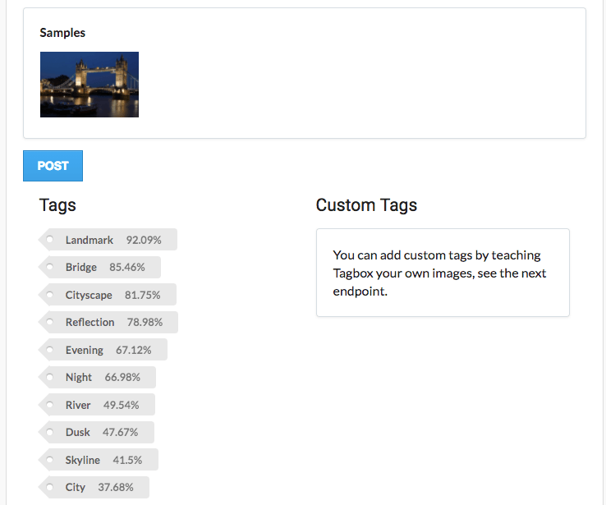Pick the Dusk tag

(x=78, y=432)
